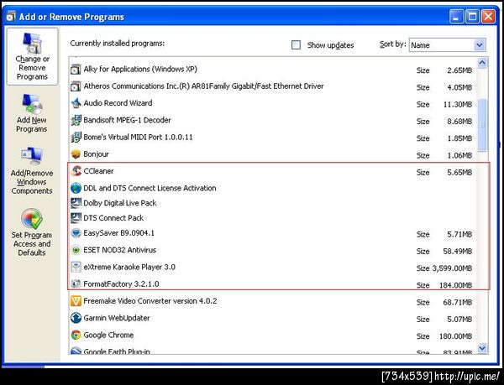Click the Audio Record Wizard icon
504x385 pixels.
(76, 103)
